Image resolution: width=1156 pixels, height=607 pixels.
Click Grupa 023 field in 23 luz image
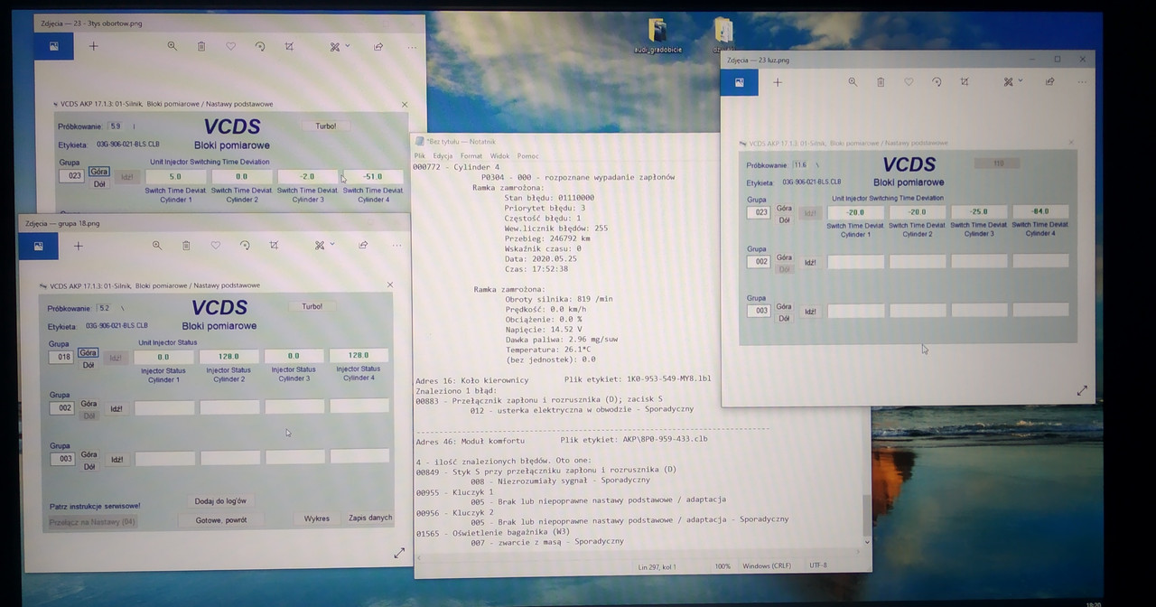point(759,212)
